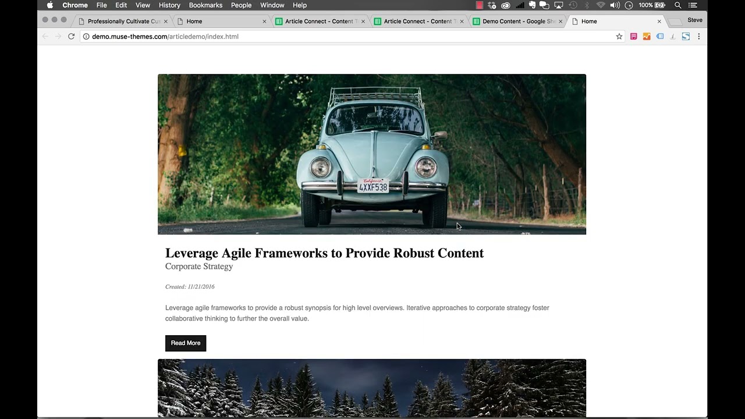Click the AirPlay display menu bar icon
The width and height of the screenshot is (745, 419).
pos(559,5)
